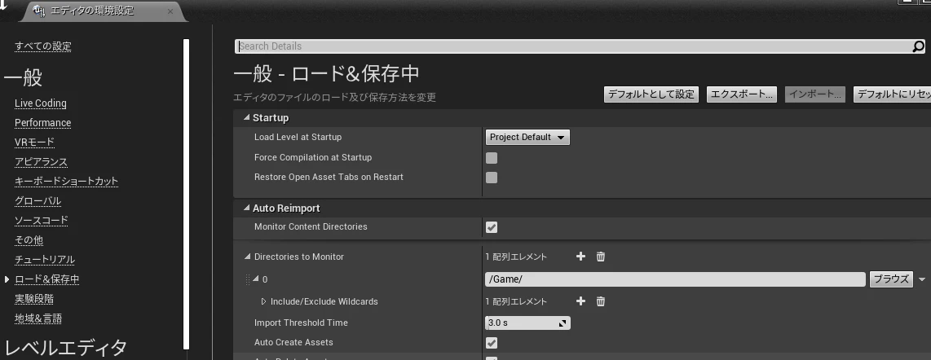Click Import Threshold Time label
This screenshot has height=360, width=931.
pos(301,323)
